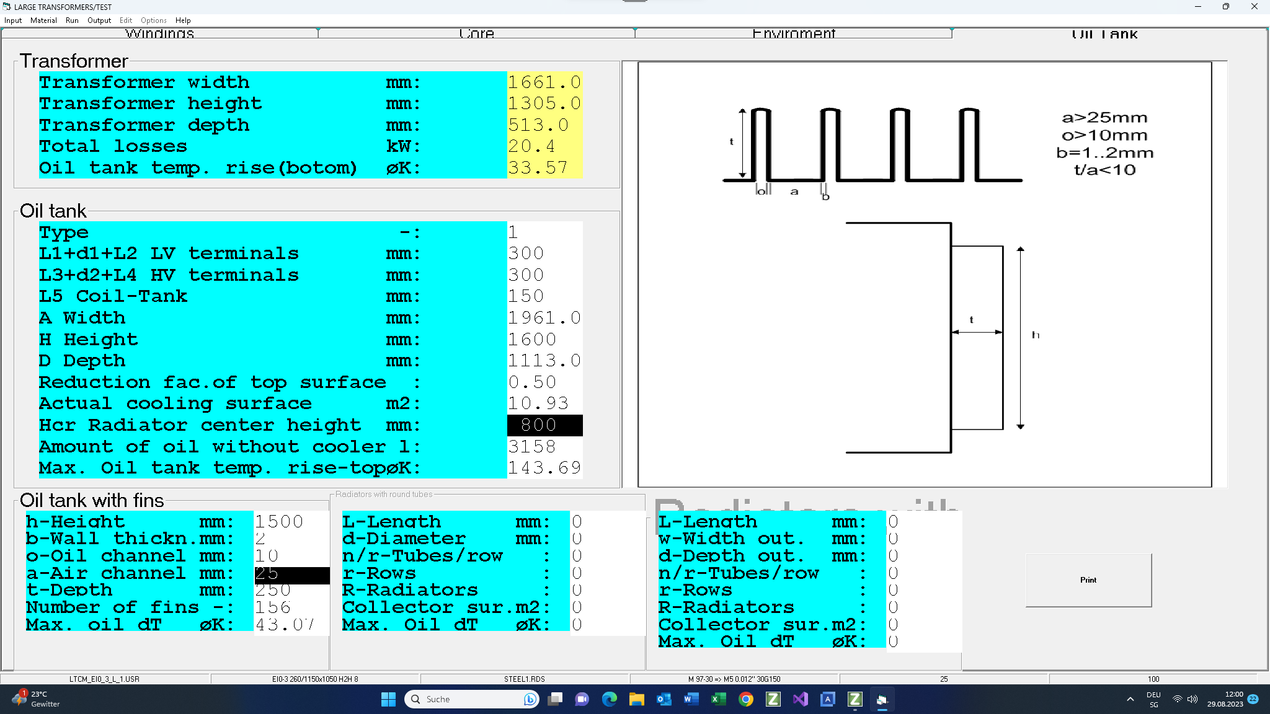Select the fins Max oil dT value
The height and width of the screenshot is (714, 1270).
click(291, 625)
